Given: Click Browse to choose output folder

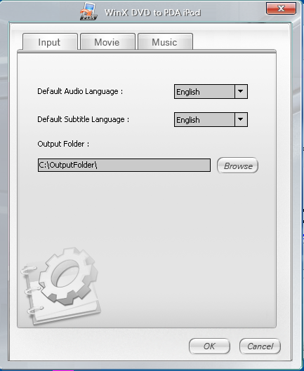Looking at the screenshot, I should (238, 166).
